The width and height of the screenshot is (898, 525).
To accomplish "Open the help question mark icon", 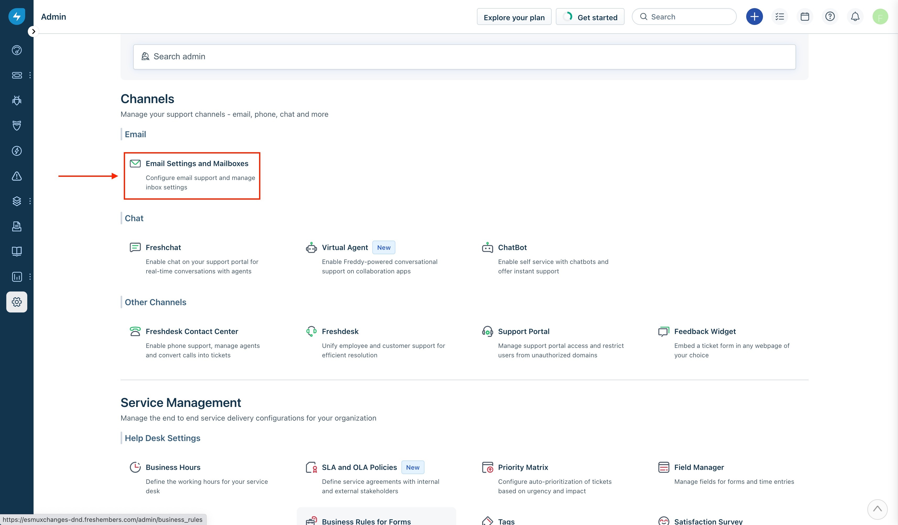I will 830,17.
